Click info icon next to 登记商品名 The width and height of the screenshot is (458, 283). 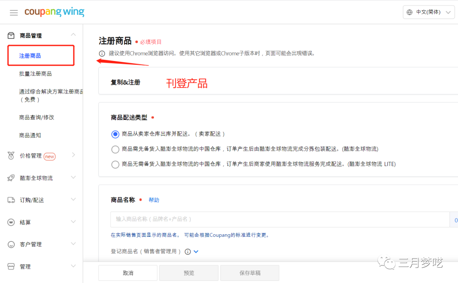pyautogui.click(x=188, y=252)
